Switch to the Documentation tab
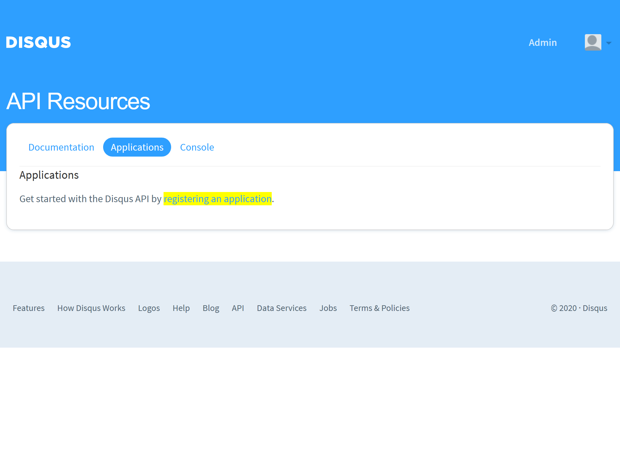 [x=61, y=147]
